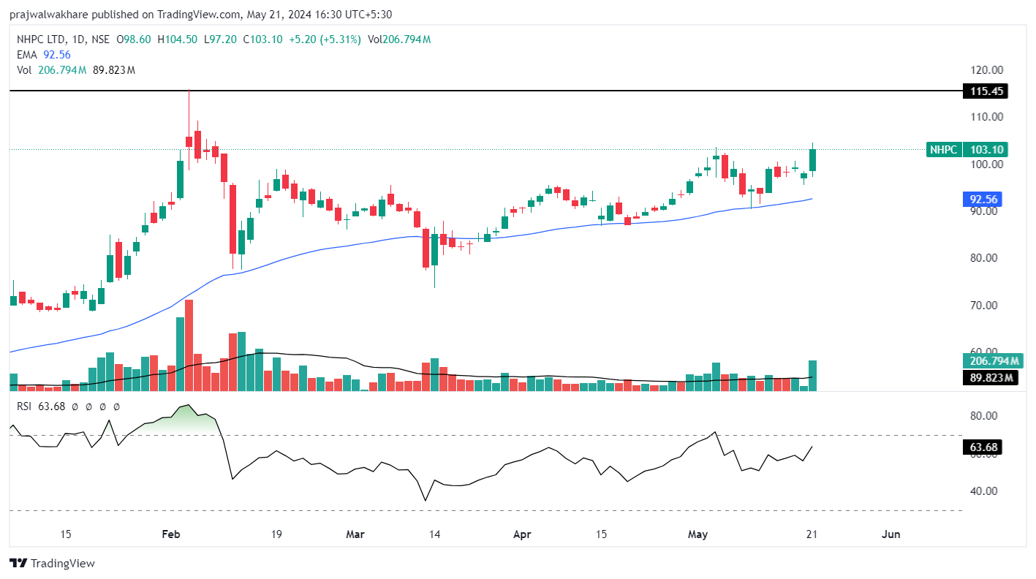Click the black 63.68 RSI axis label
Image resolution: width=1036 pixels, height=579 pixels.
[984, 447]
